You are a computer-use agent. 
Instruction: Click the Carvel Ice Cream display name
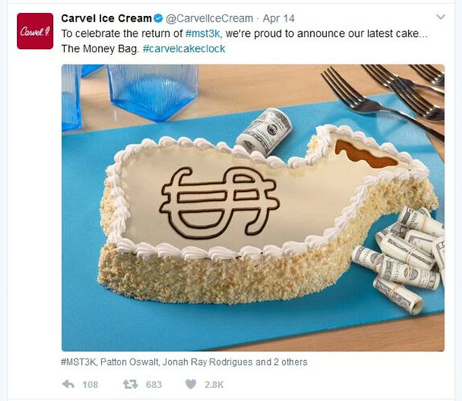click(106, 18)
